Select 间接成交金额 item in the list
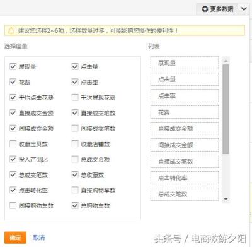 click(x=185, y=145)
